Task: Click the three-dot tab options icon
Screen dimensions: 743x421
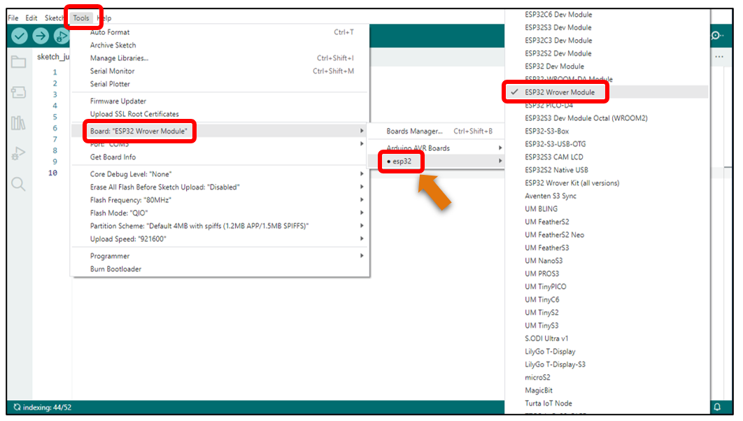Action: pos(719,57)
